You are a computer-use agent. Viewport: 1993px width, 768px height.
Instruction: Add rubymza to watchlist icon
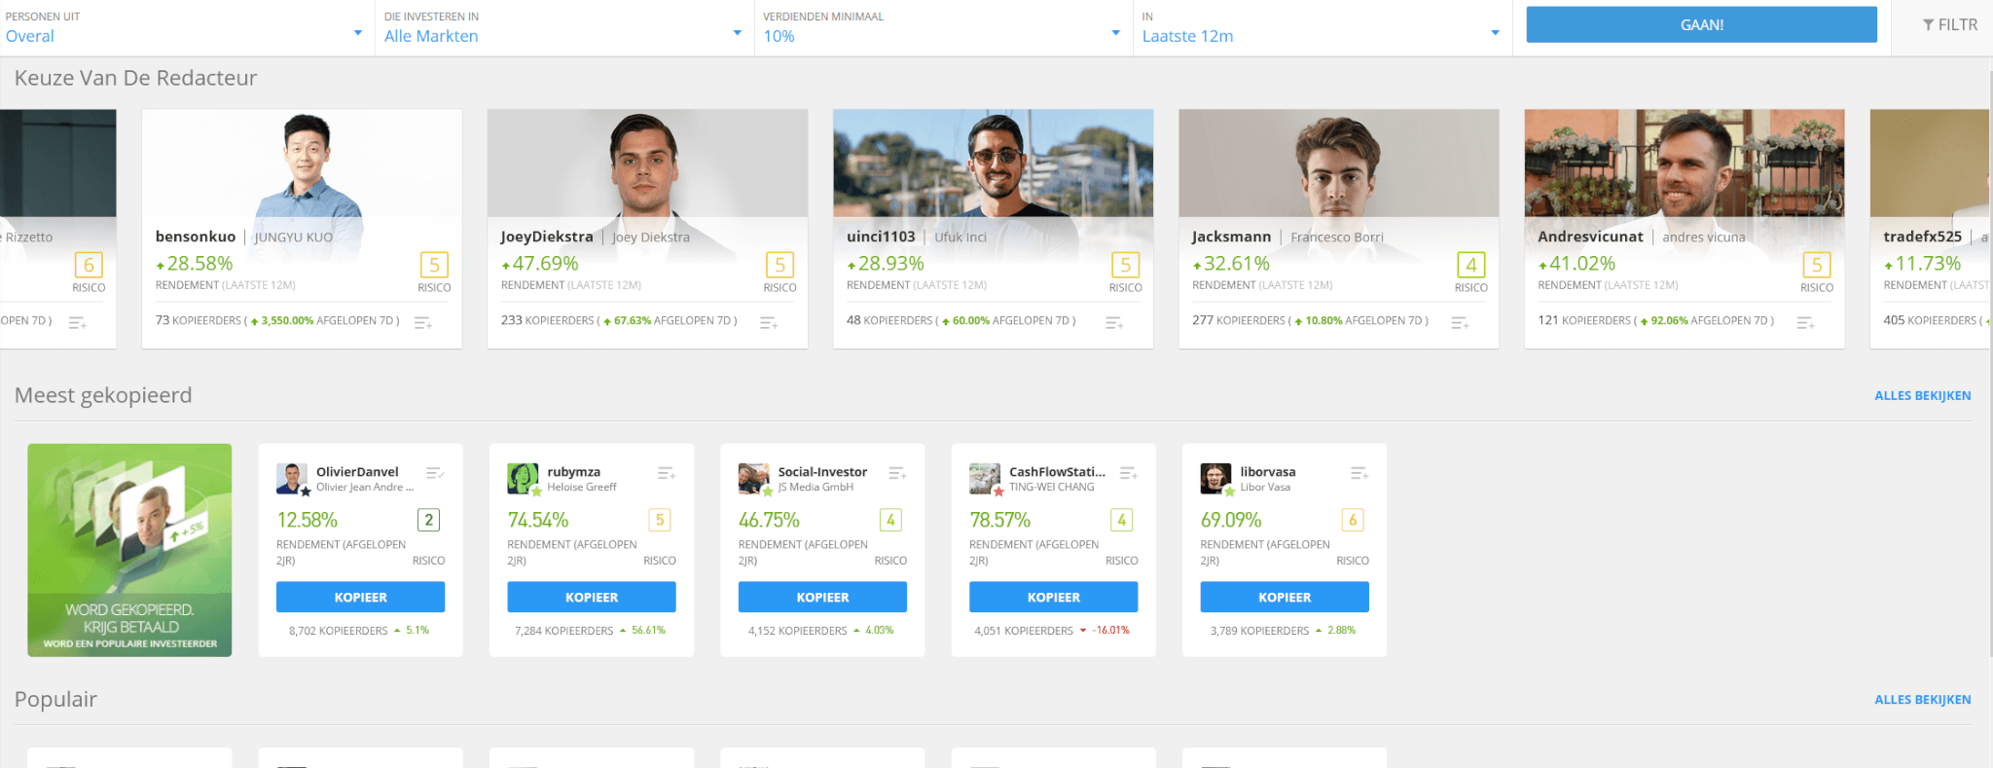(x=666, y=473)
